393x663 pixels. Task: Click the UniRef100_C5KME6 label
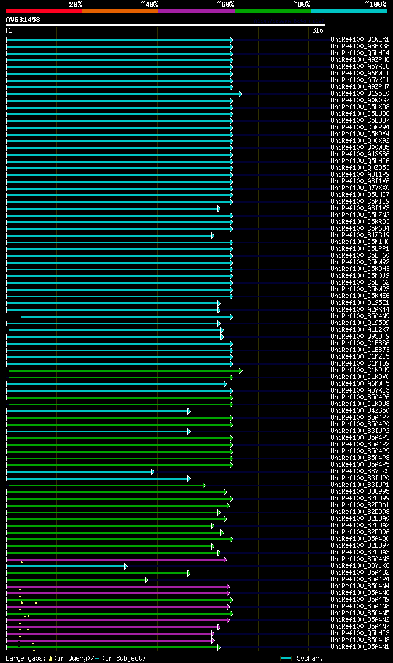tap(360, 296)
